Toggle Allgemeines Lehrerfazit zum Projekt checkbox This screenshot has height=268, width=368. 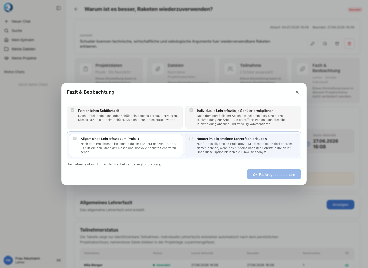(x=75, y=138)
